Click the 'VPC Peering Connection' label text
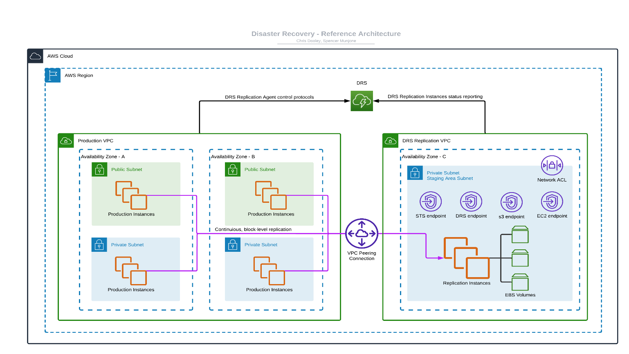 coord(362,256)
